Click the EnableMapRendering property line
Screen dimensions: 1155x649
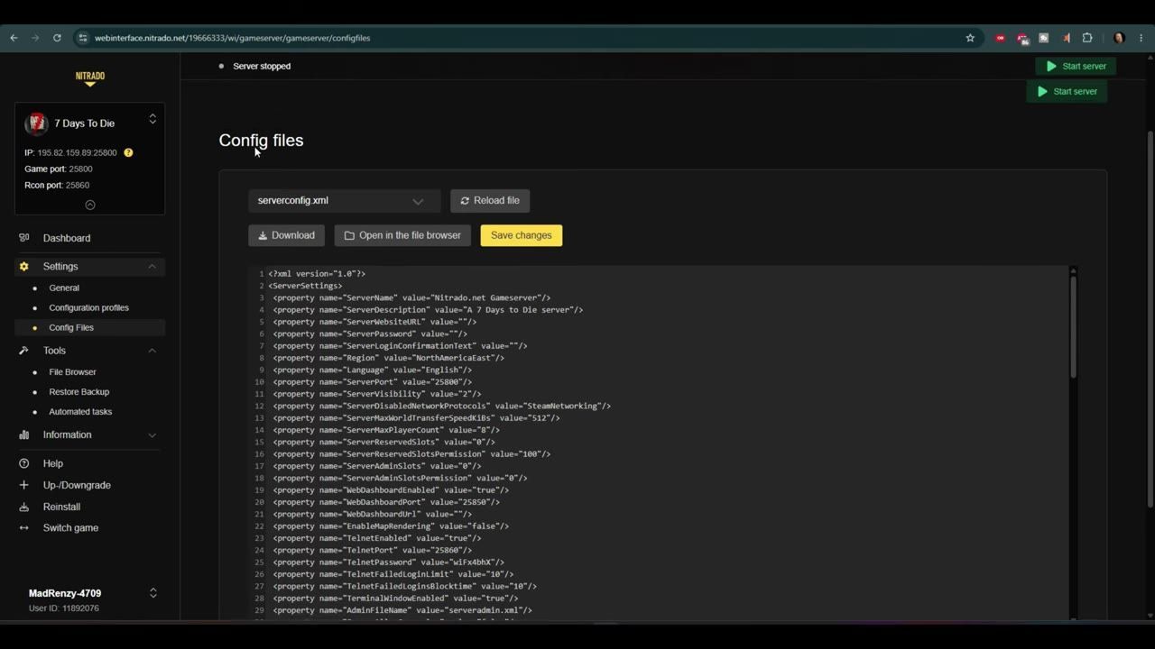coord(391,526)
